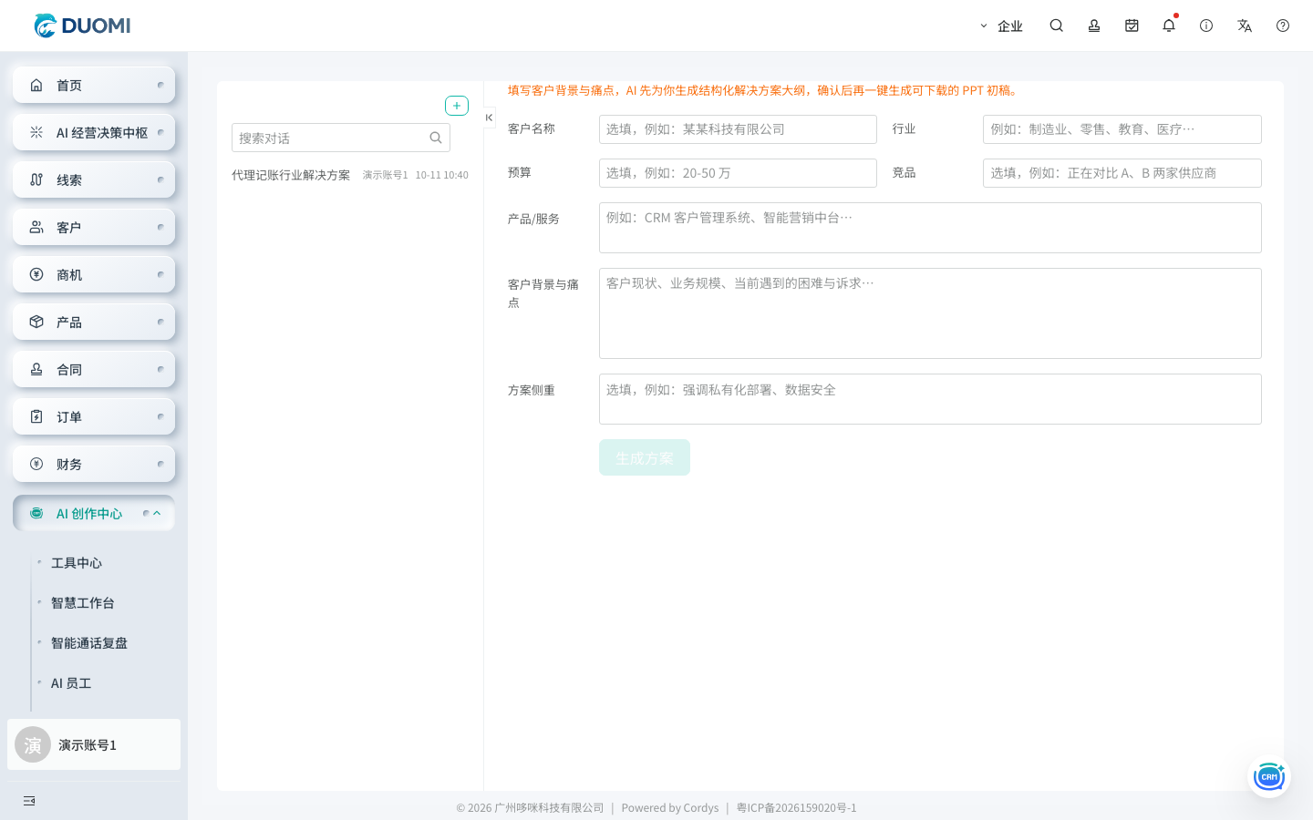Click the 客户名称 input field
This screenshot has width=1313, height=820.
(738, 129)
